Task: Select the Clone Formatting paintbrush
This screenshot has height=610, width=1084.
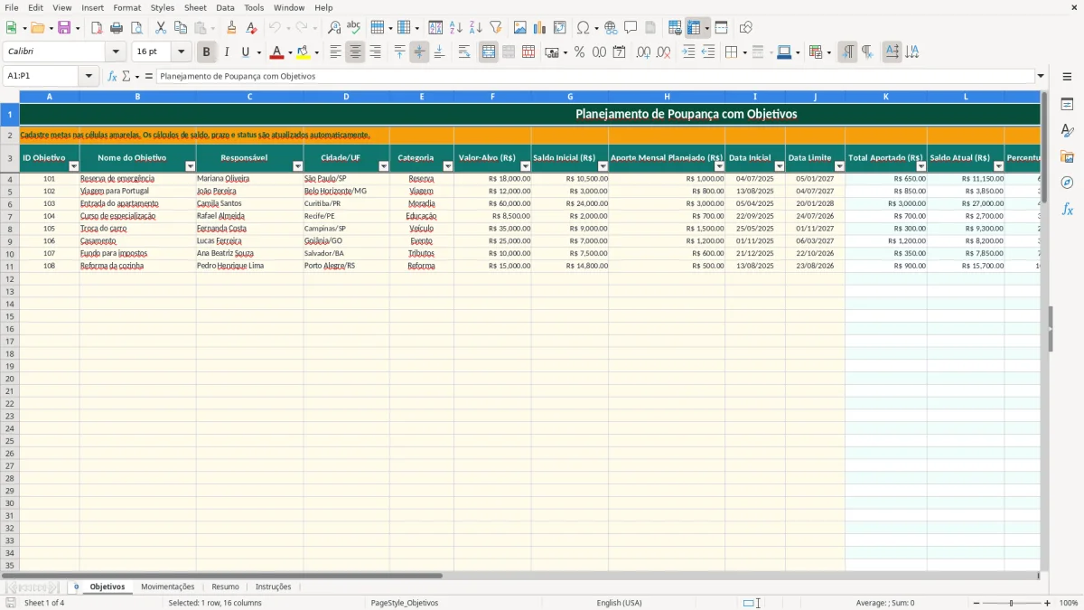Action: click(x=232, y=28)
